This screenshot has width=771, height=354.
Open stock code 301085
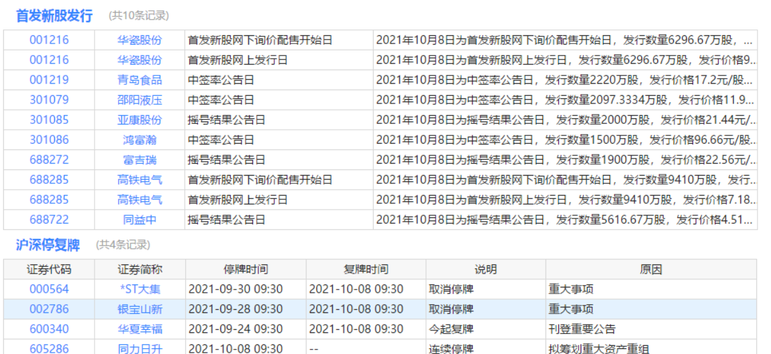(49, 120)
